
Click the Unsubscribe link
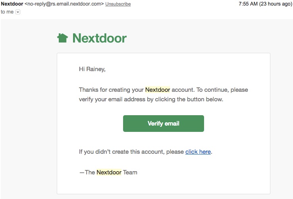pyautogui.click(x=118, y=4)
